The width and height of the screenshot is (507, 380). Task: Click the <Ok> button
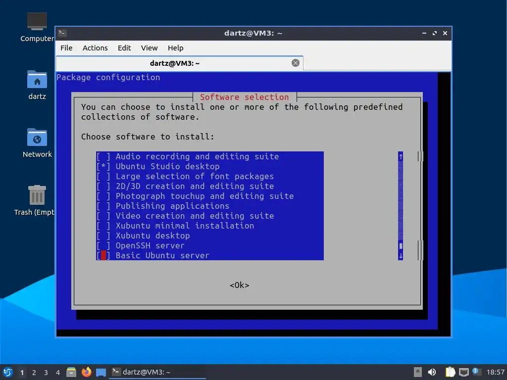coord(240,285)
